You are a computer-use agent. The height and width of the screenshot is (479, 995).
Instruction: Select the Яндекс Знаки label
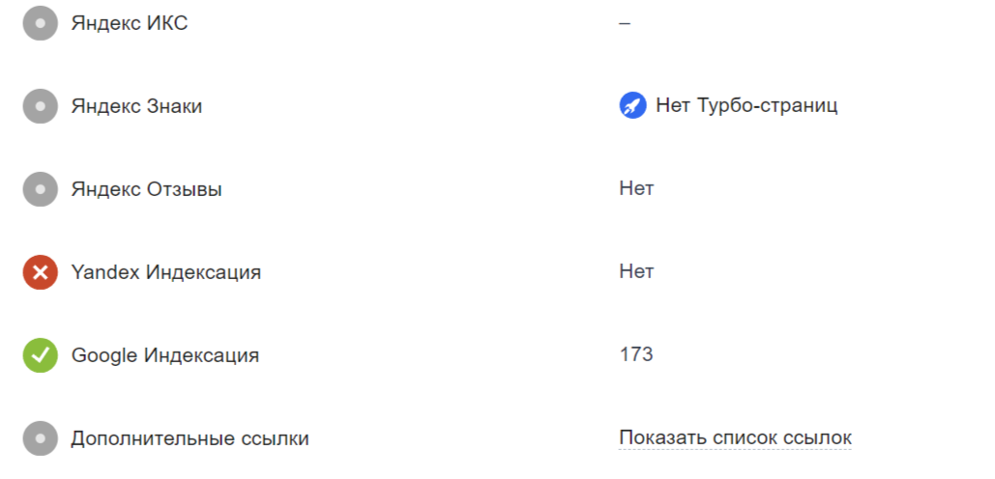tap(136, 106)
